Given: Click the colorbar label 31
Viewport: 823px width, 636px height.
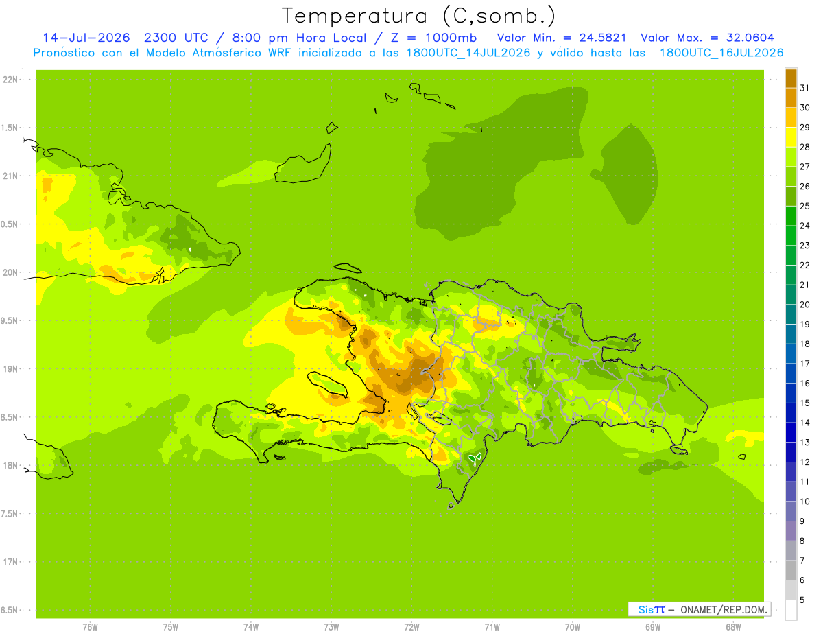Looking at the screenshot, I should 805,88.
